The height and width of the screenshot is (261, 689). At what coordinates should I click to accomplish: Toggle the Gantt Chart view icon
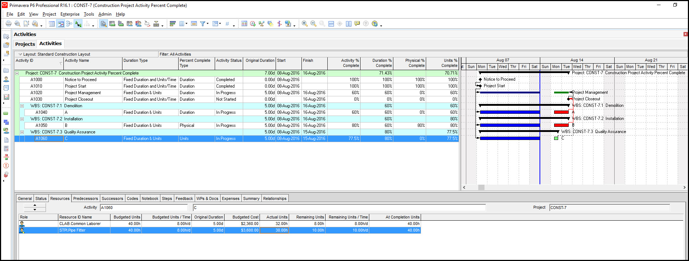(61, 24)
